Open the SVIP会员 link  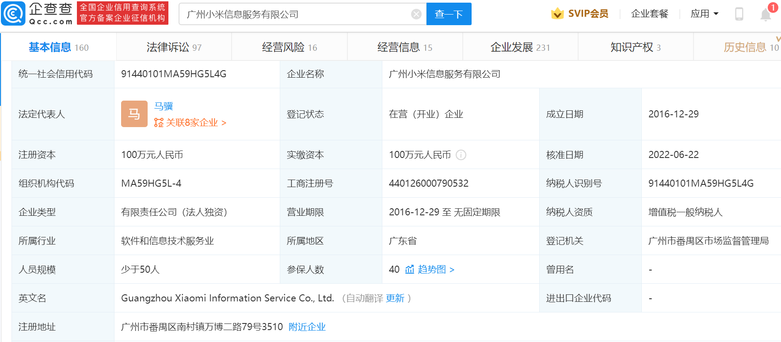click(x=588, y=14)
